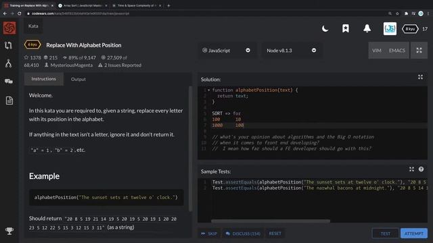Open 2 Issues Reported link
This screenshot has width=433, height=243.
pos(120,65)
